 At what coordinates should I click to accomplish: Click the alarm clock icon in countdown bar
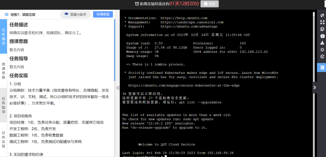(137, 4)
